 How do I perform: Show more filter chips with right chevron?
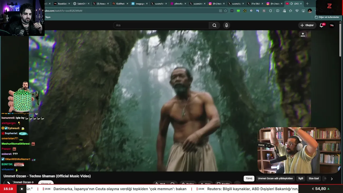[x=332, y=179]
